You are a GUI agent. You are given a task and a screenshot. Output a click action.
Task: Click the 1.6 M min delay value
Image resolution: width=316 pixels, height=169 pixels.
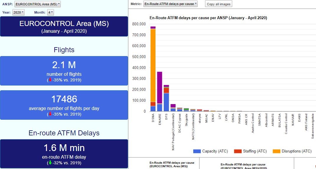(64, 148)
